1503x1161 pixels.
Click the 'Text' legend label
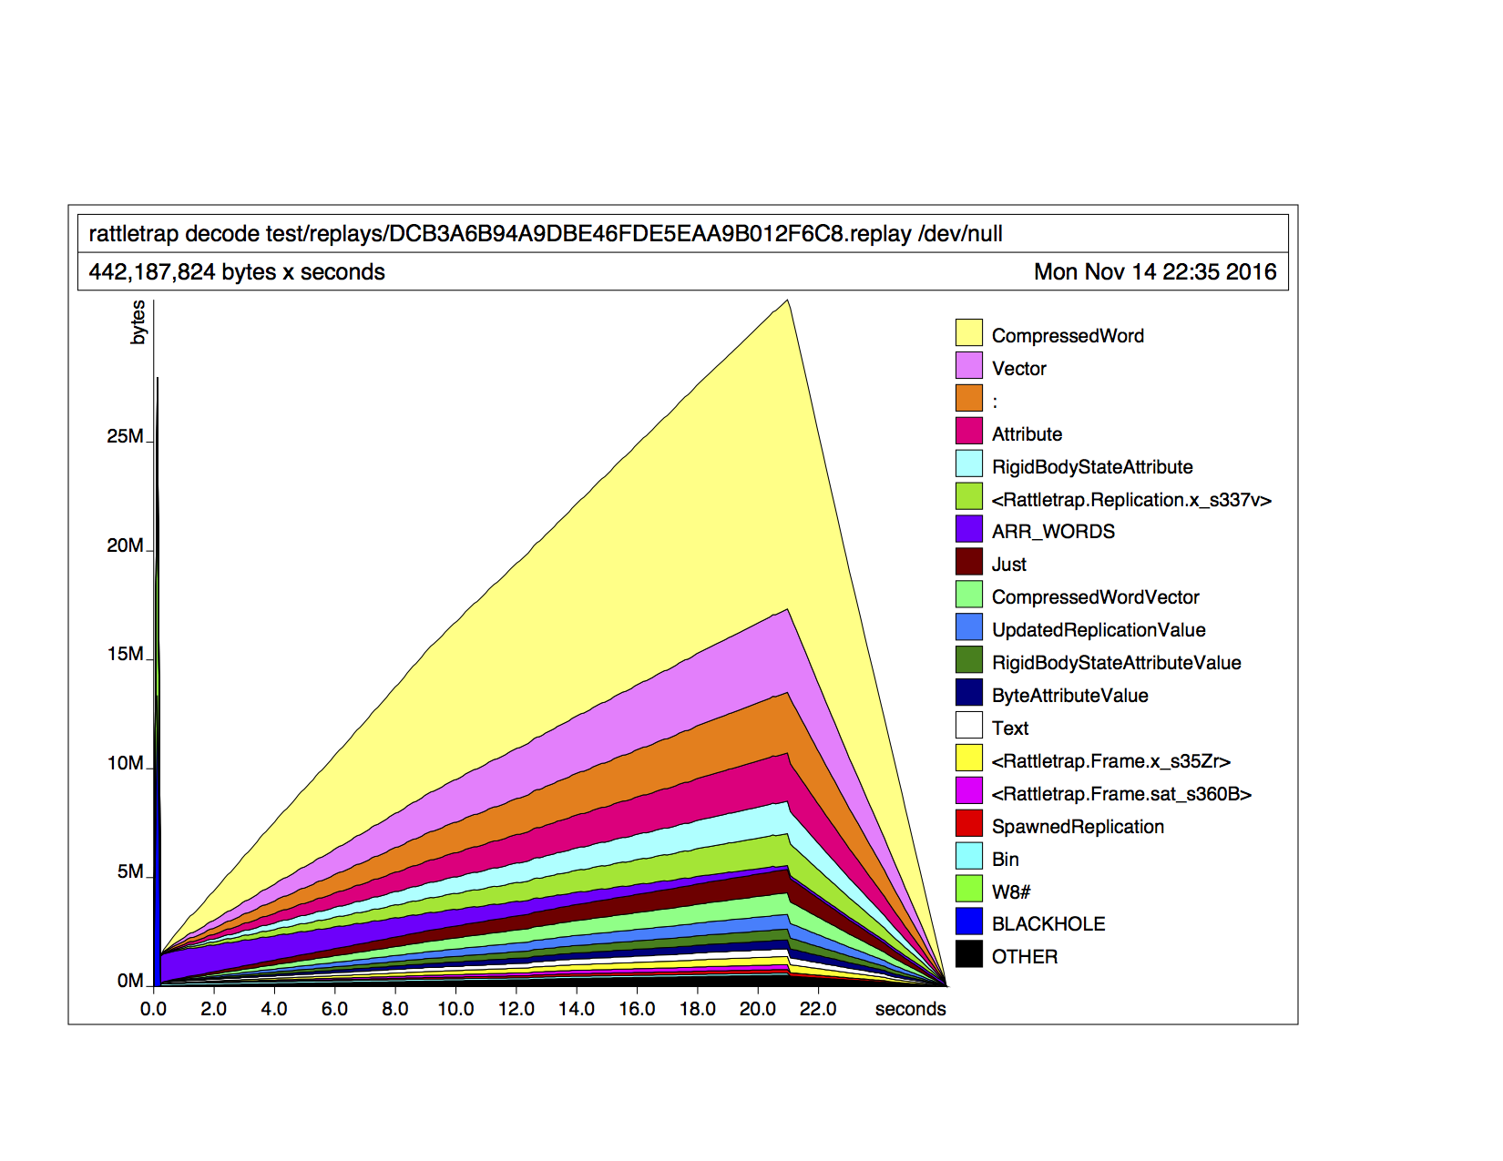click(x=1010, y=728)
